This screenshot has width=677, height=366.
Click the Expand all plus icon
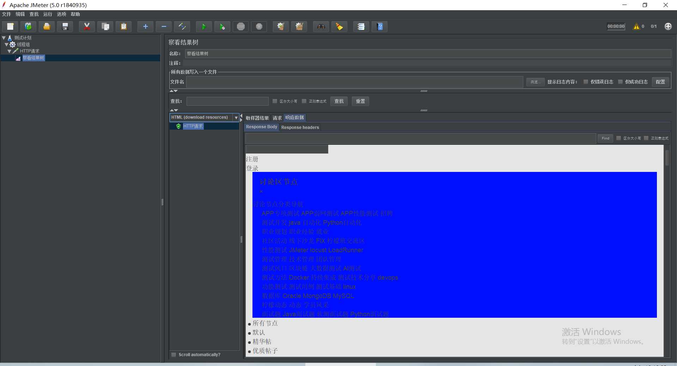145,26
